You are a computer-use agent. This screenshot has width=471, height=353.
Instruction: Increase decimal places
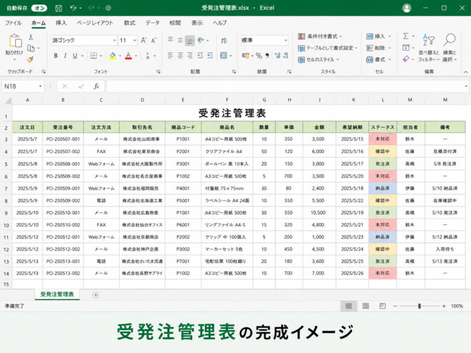[277, 56]
